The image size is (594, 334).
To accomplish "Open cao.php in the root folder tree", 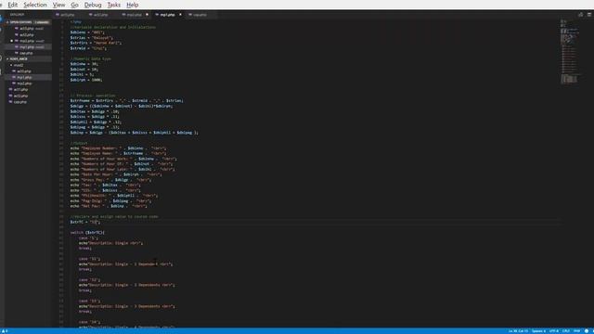I will pyautogui.click(x=19, y=102).
